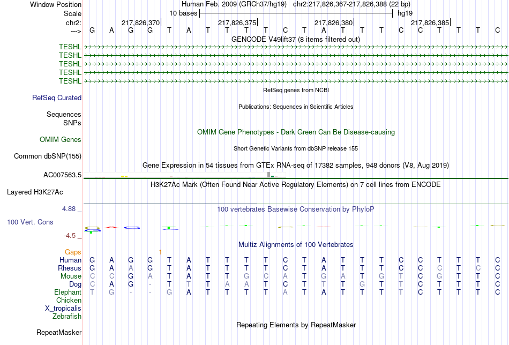509x345 pixels.
Task: Click the dash gap in the Dog row
Action: pyautogui.click(x=150, y=284)
